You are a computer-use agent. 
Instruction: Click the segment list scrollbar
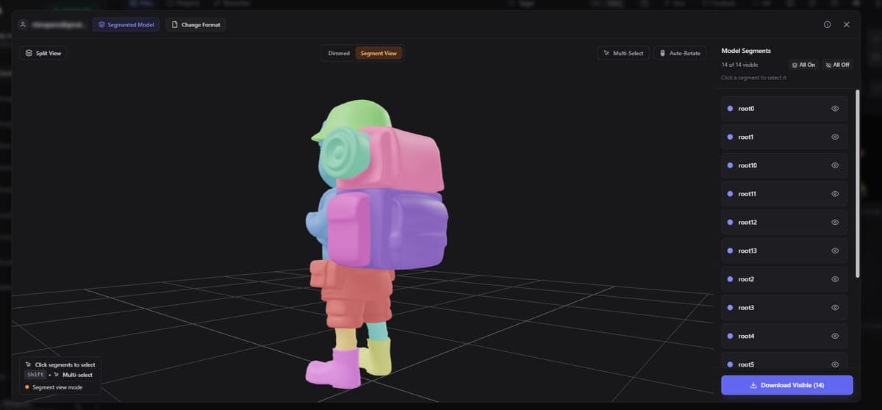[857, 184]
